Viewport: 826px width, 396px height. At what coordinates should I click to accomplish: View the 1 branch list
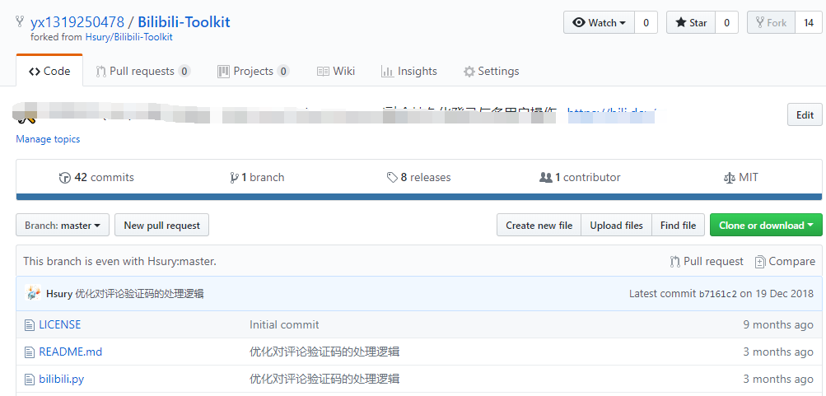click(x=257, y=178)
